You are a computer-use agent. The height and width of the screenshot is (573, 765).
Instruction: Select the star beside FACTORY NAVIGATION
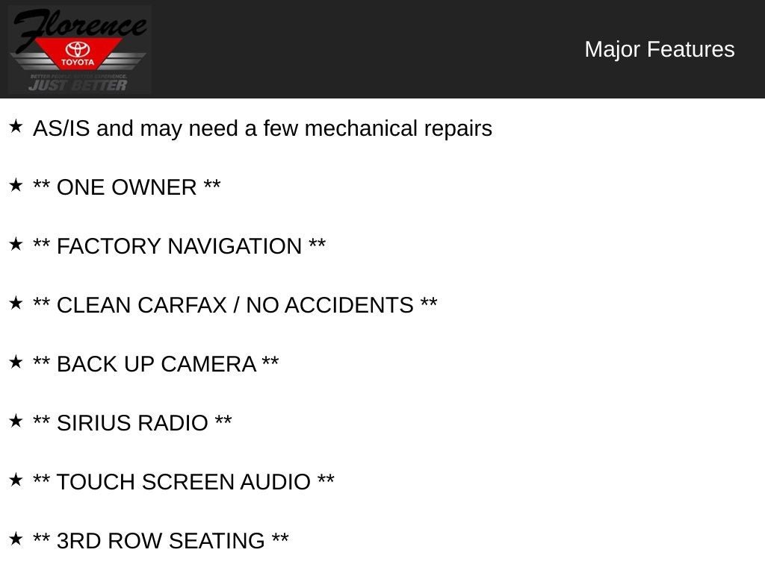pyautogui.click(x=16, y=245)
